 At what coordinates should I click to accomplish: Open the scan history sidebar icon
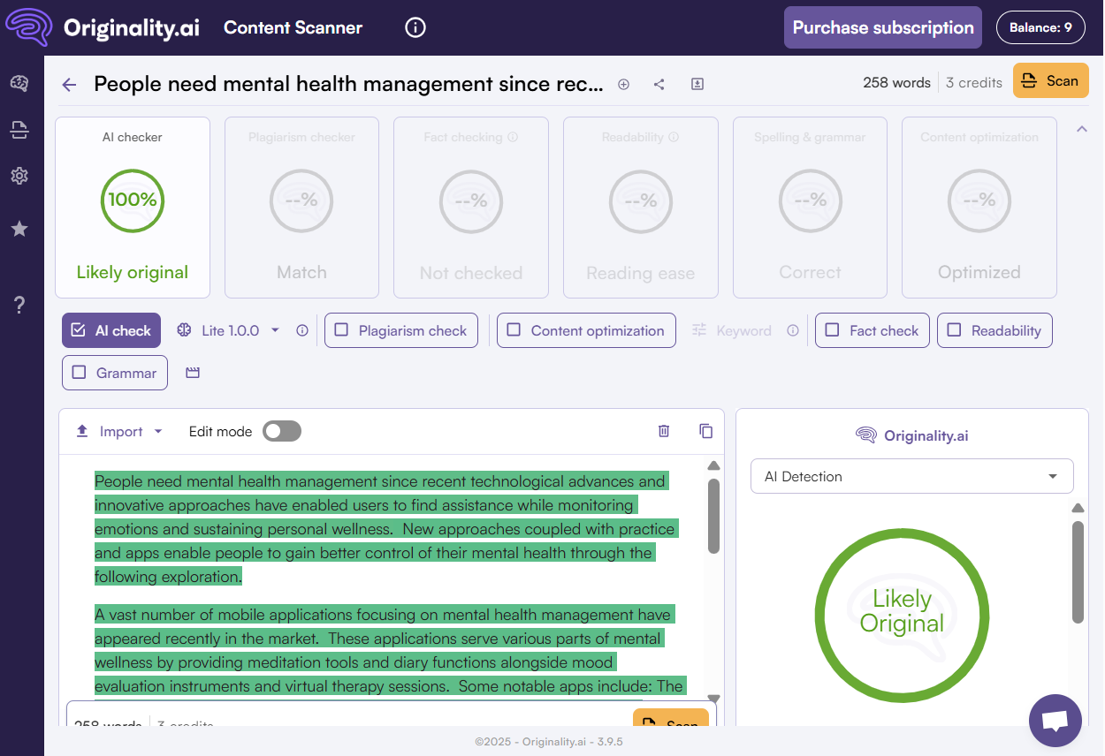pos(19,131)
